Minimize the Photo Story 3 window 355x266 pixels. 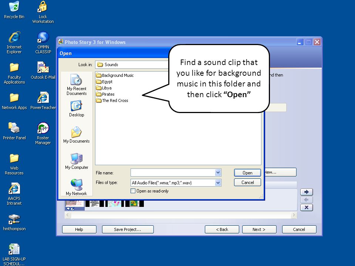click(x=300, y=42)
